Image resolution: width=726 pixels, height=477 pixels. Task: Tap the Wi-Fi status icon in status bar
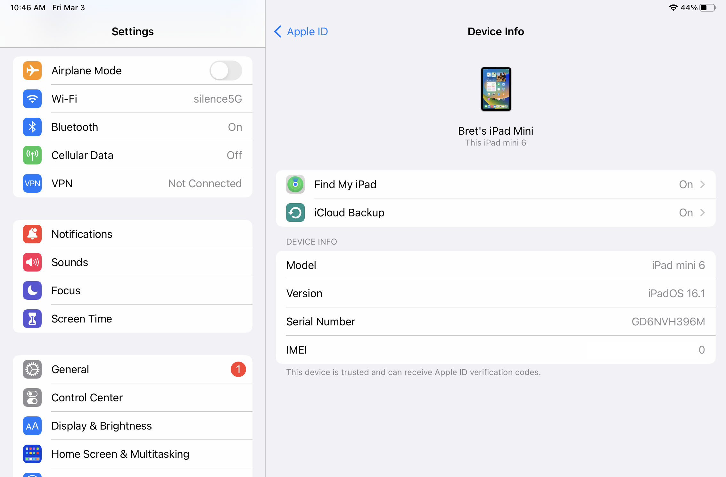tap(673, 7)
